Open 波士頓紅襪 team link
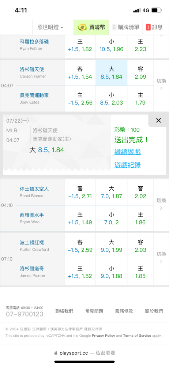Viewport: 169px width, 366px height. 32,243
